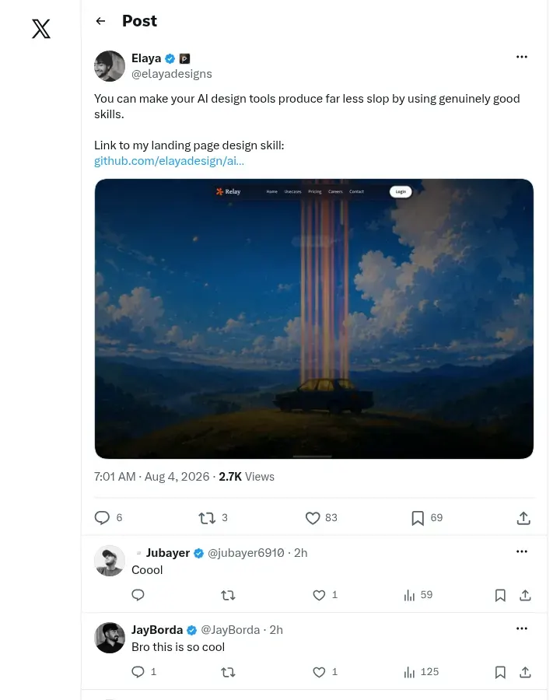Open the @elayadesigns profile handle
The image size is (560, 700).
[171, 74]
